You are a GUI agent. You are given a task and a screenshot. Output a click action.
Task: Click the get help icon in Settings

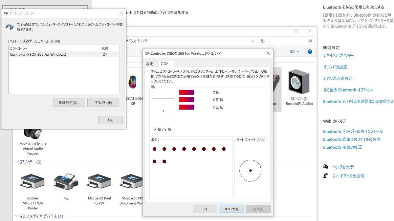(x=325, y=167)
